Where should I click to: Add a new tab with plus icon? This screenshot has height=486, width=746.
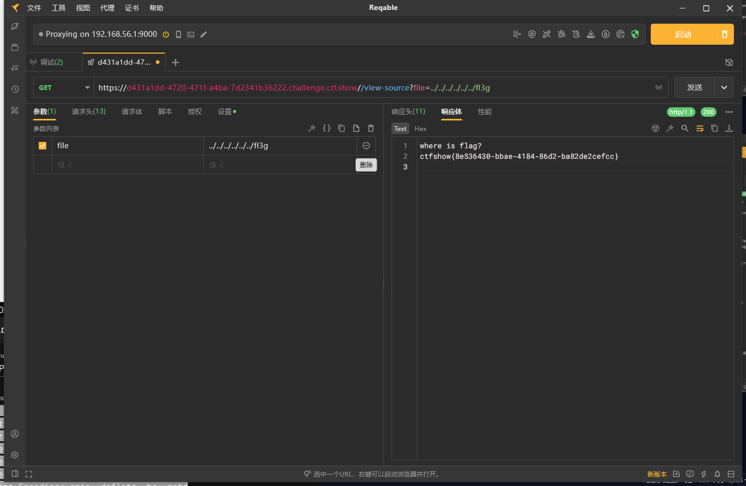(176, 62)
